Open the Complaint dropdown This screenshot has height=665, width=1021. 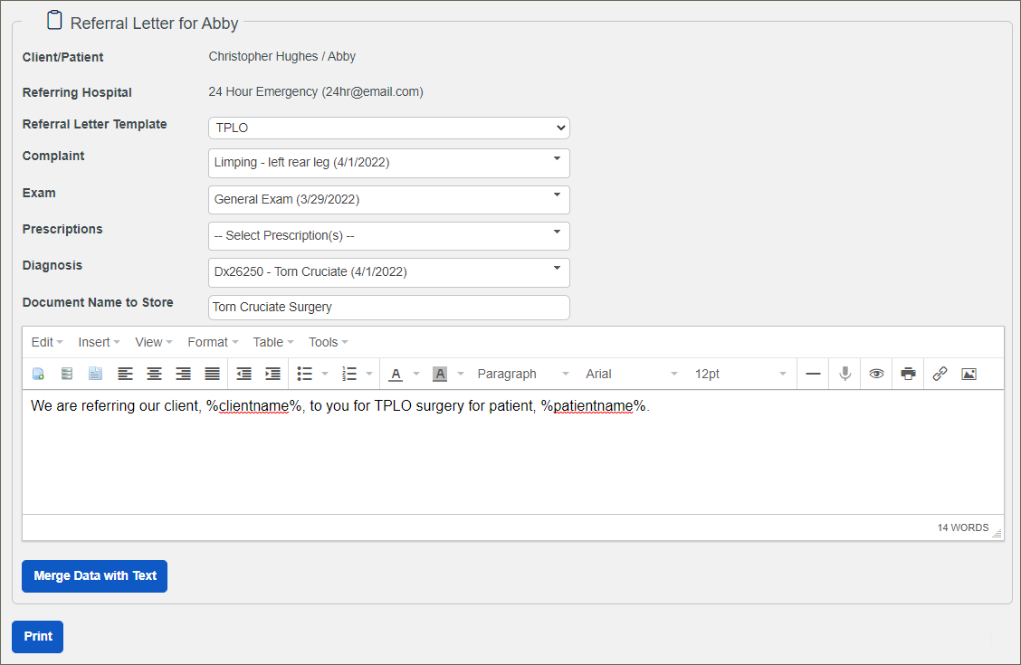point(388,163)
